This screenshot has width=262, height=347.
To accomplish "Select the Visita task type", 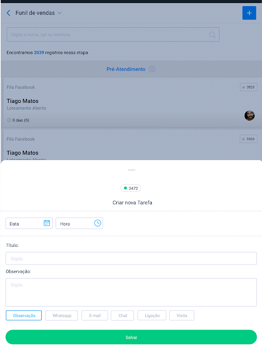I will coord(182,315).
